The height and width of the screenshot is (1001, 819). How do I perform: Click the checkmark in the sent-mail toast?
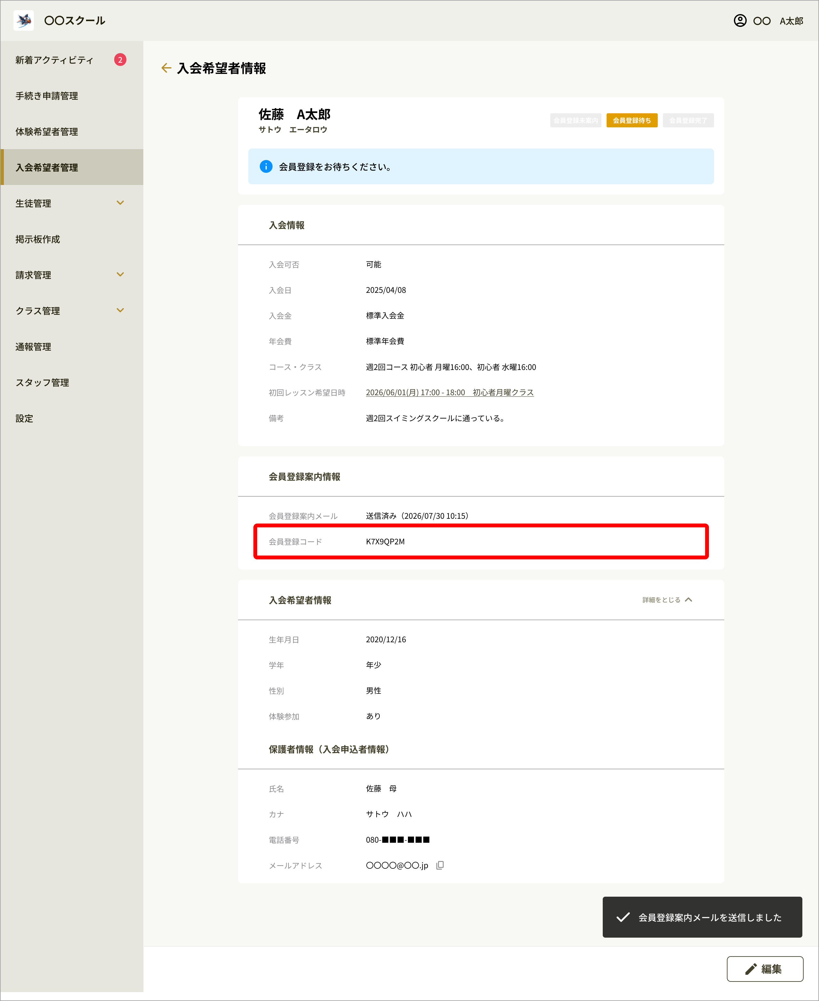pyautogui.click(x=623, y=917)
